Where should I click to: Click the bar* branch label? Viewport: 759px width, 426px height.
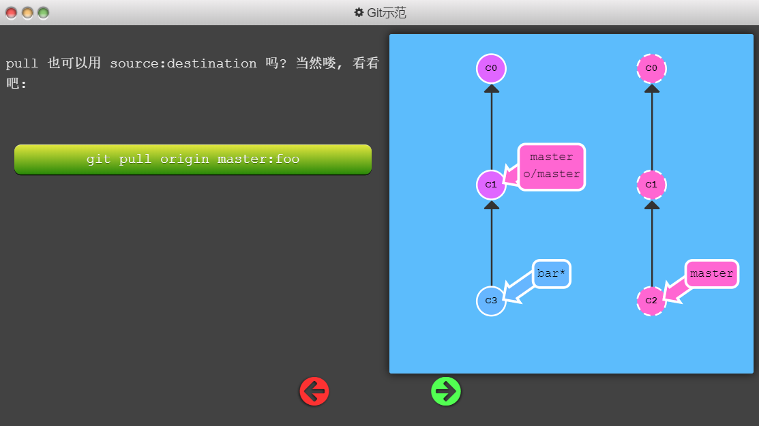coord(551,274)
